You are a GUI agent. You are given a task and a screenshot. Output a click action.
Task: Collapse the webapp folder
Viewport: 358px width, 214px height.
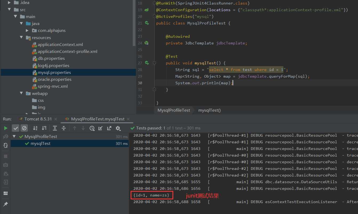click(x=21, y=93)
